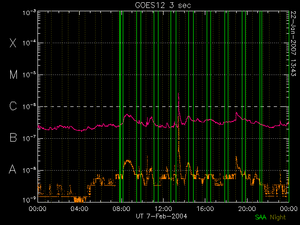300x225 pixels.
Task: Click the A flare class label
Action: pos(13,169)
